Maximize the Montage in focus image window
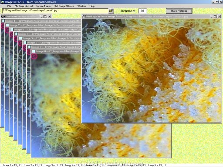Screen dimensions: 223x167 pos(215,17)
